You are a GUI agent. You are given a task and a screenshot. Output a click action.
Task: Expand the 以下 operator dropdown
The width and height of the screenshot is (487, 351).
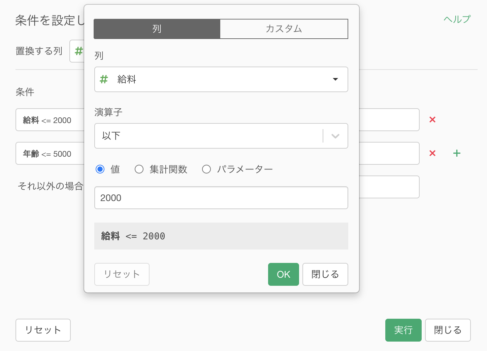(335, 136)
